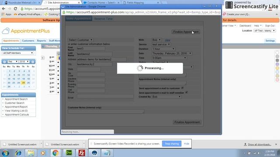280x157 pixels.
Task: Toggle send appointment e-mail to staff member
Action: pos(186,92)
